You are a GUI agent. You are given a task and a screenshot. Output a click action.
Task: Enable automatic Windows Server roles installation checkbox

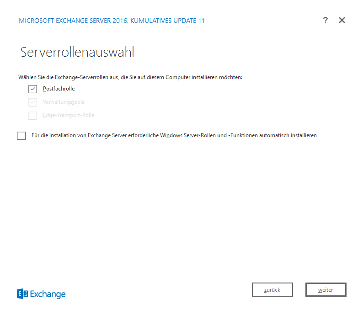click(21, 136)
